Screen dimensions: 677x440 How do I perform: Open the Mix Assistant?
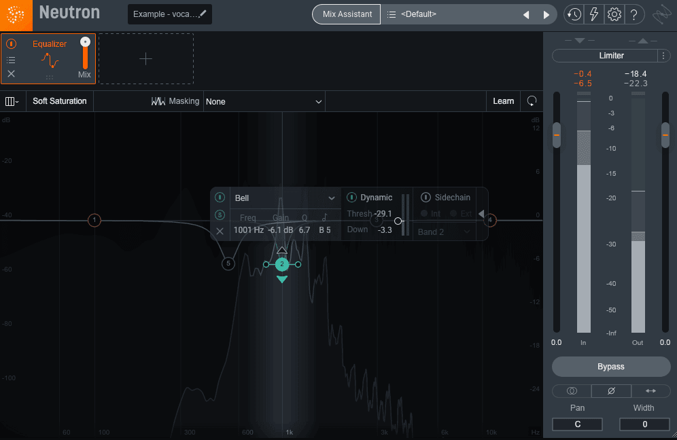[347, 14]
